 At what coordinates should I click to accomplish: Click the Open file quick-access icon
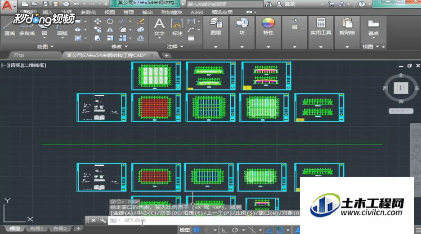35,4
